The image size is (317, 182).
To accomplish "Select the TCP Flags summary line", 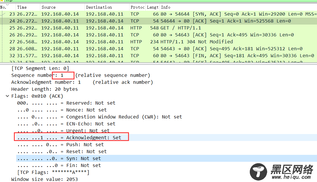I will point(53,172).
